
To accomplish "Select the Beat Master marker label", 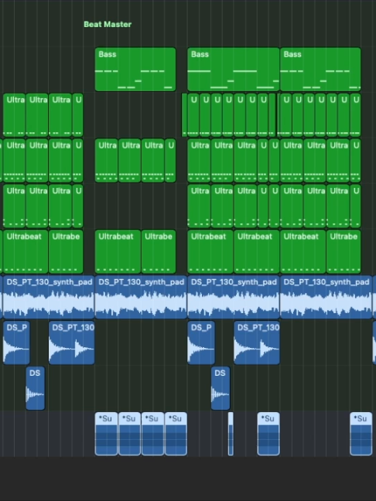I will pyautogui.click(x=108, y=24).
